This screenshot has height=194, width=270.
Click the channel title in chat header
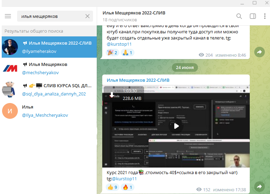pos(134,13)
